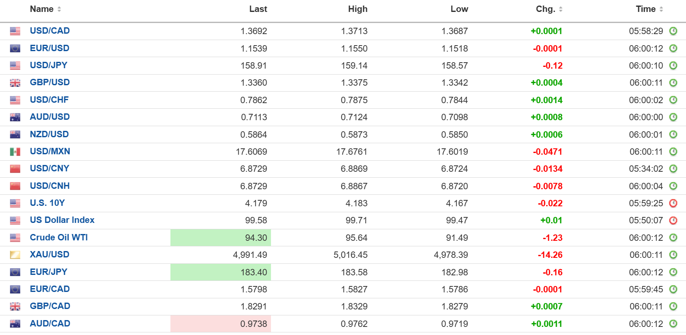The height and width of the screenshot is (335, 686).
Task: Open the NZD/USD pair link
Action: (x=49, y=134)
